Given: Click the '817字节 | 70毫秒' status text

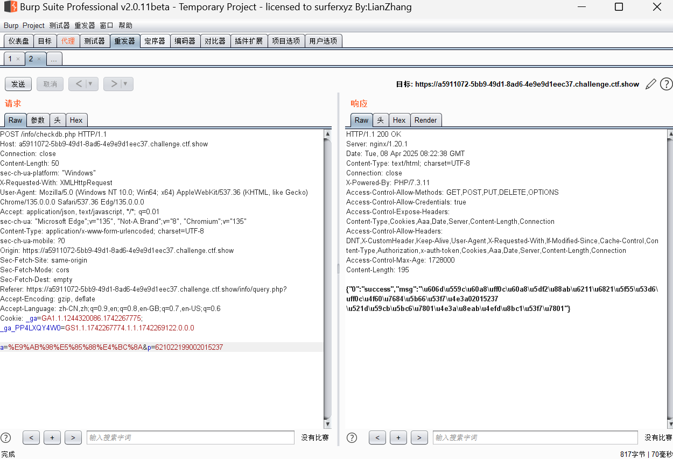Looking at the screenshot, I should click(x=646, y=454).
